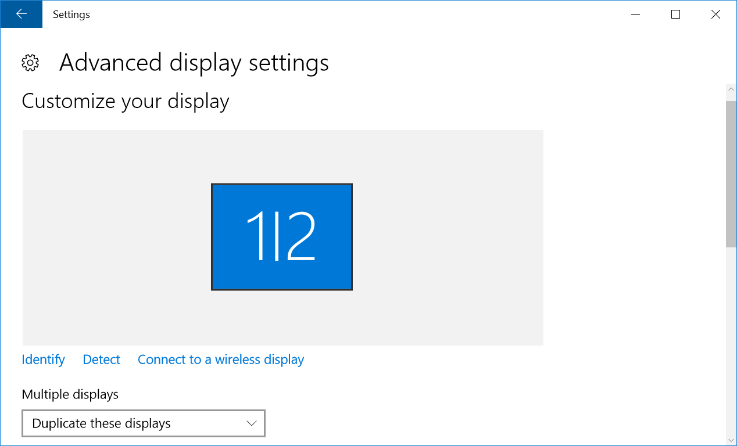The height and width of the screenshot is (446, 737).
Task: Click the scrollbar down arrow
Action: [x=731, y=440]
